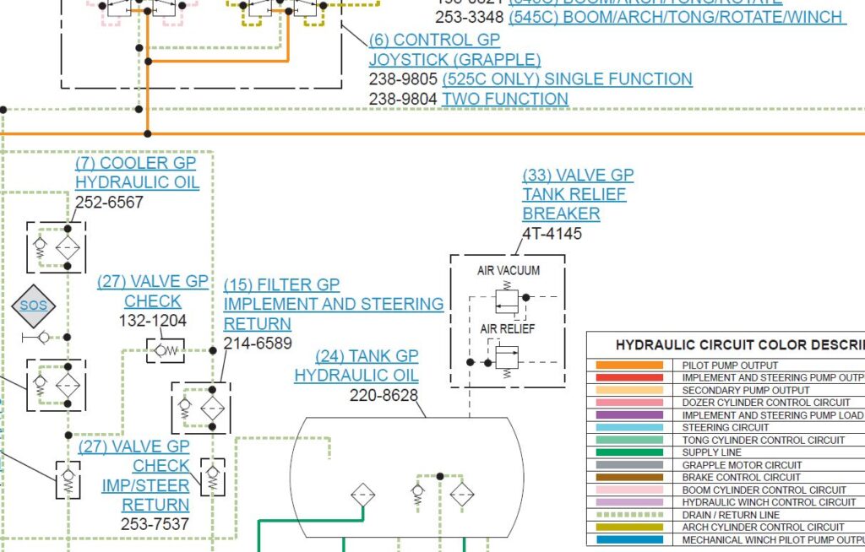The image size is (865, 552).
Task: Select the STEERING CIRCUIT light-blue swatch
Action: tap(629, 427)
